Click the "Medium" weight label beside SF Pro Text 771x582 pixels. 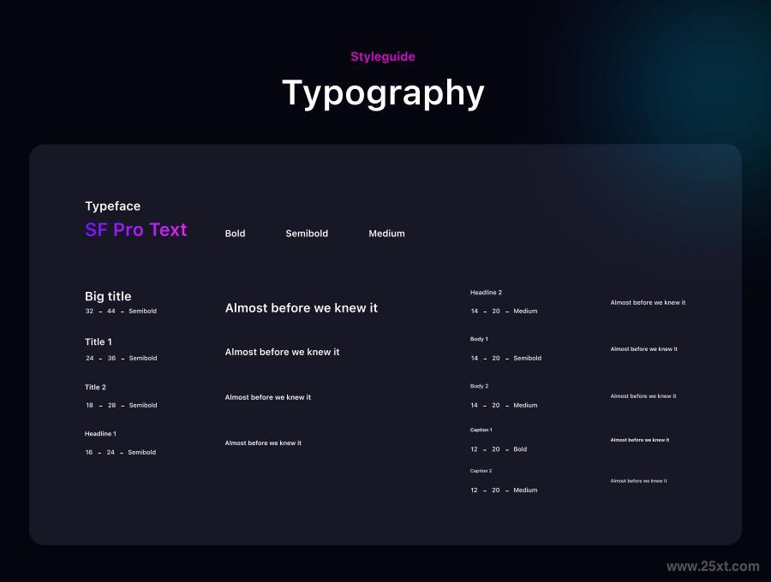387,234
